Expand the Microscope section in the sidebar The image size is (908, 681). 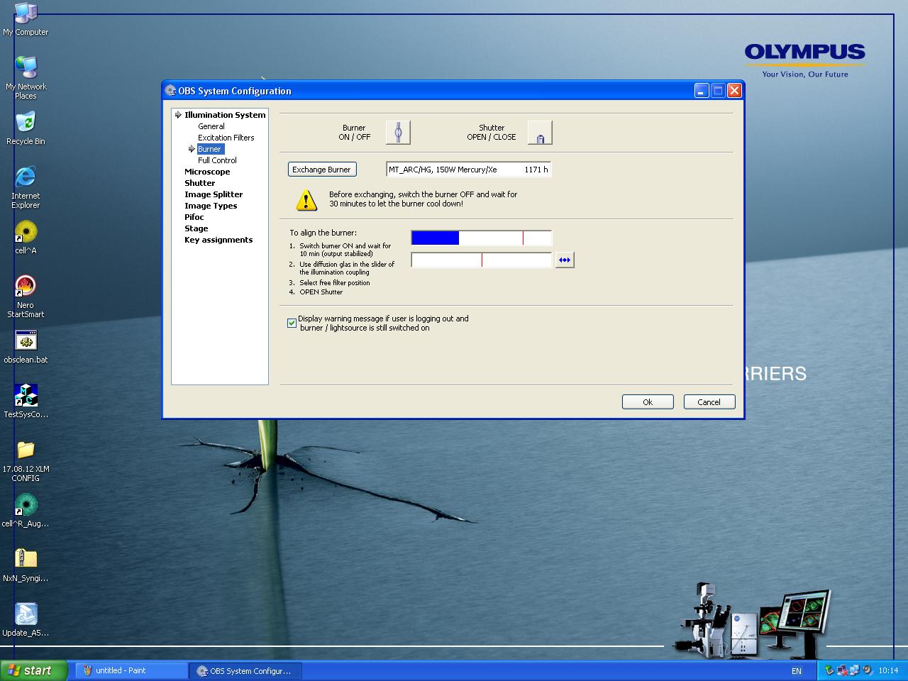tap(207, 171)
